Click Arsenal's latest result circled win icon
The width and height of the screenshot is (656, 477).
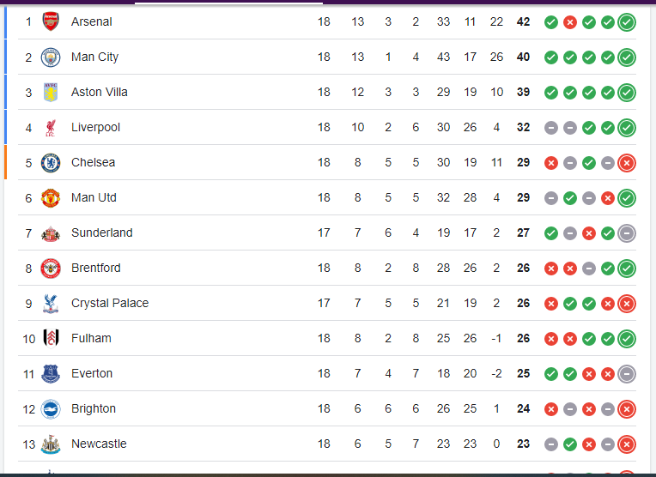[627, 21]
